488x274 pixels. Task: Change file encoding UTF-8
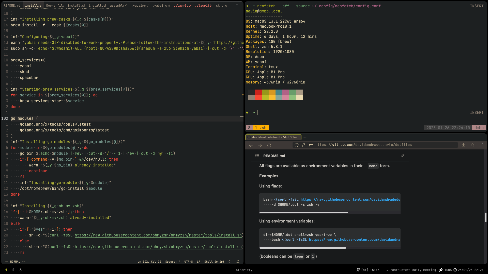tap(189, 262)
